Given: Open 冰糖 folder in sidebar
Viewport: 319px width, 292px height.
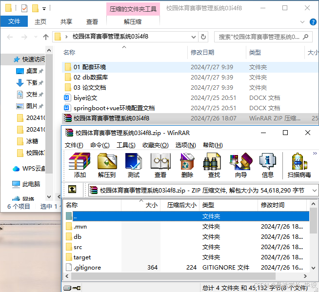Looking at the screenshot, I should tap(27, 141).
